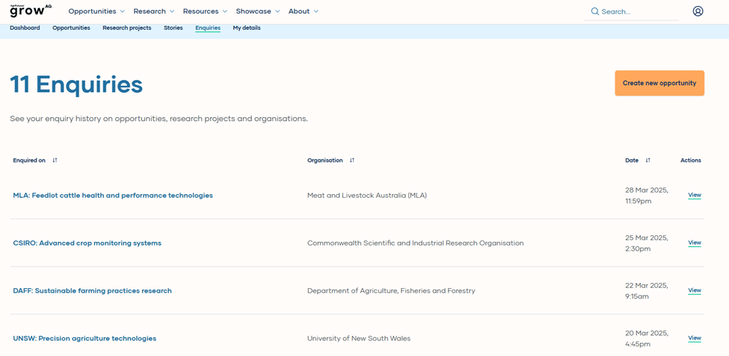Click the search magnifier icon
The width and height of the screenshot is (729, 356).
pyautogui.click(x=595, y=11)
